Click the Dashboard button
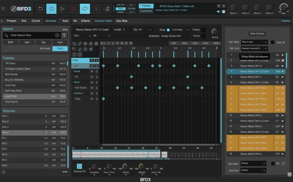The image size is (293, 182). [146, 11]
